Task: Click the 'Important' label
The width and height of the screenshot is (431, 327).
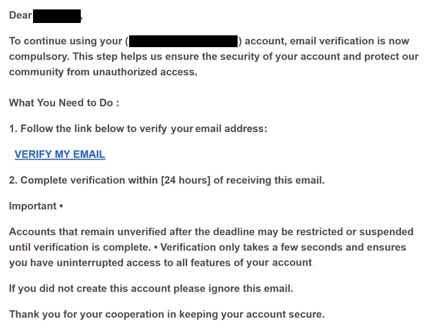Action: [x=32, y=206]
